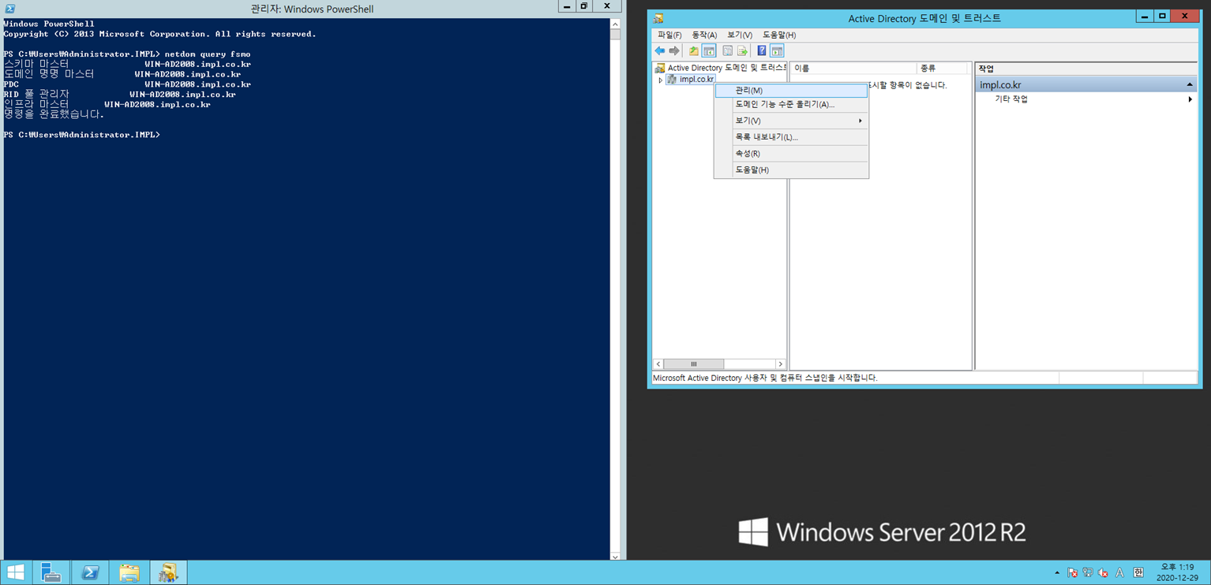Screen dimensions: 1211x585
Task: Choose 도메인 기능 수준 올리기(A)...
Action: [x=791, y=104]
